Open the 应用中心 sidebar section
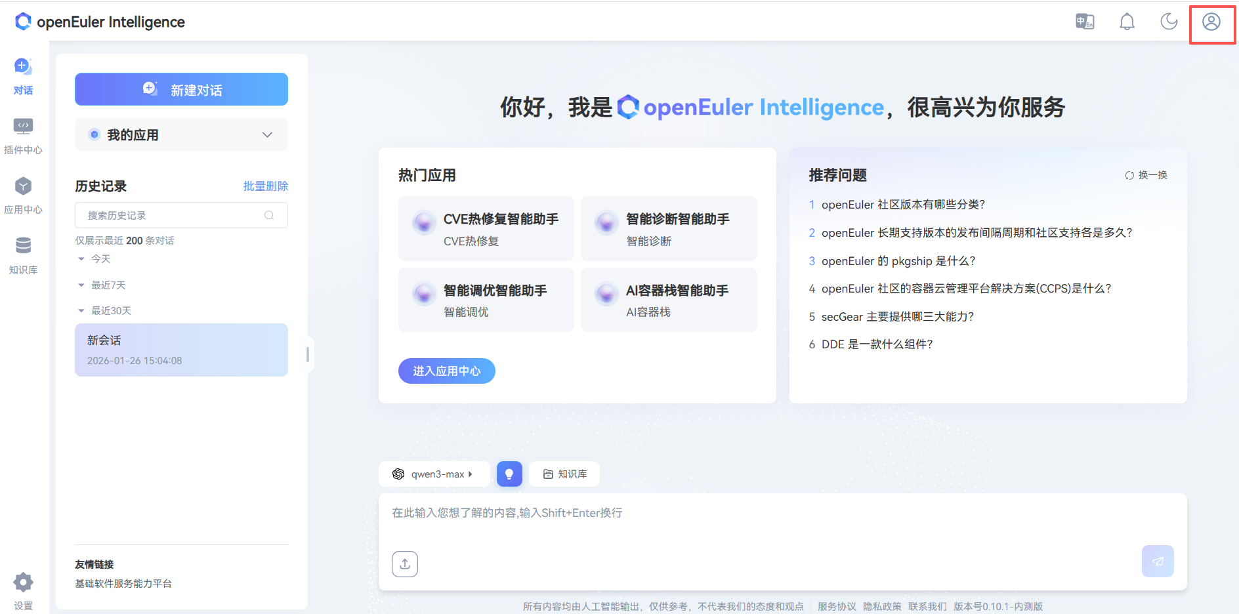Screen dimensions: 1239x614 [23, 196]
